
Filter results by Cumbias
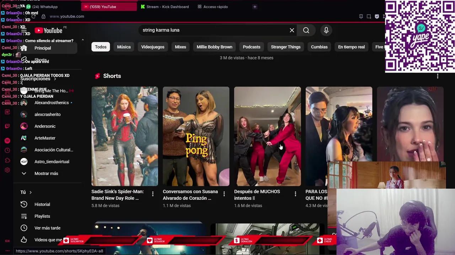click(319, 47)
